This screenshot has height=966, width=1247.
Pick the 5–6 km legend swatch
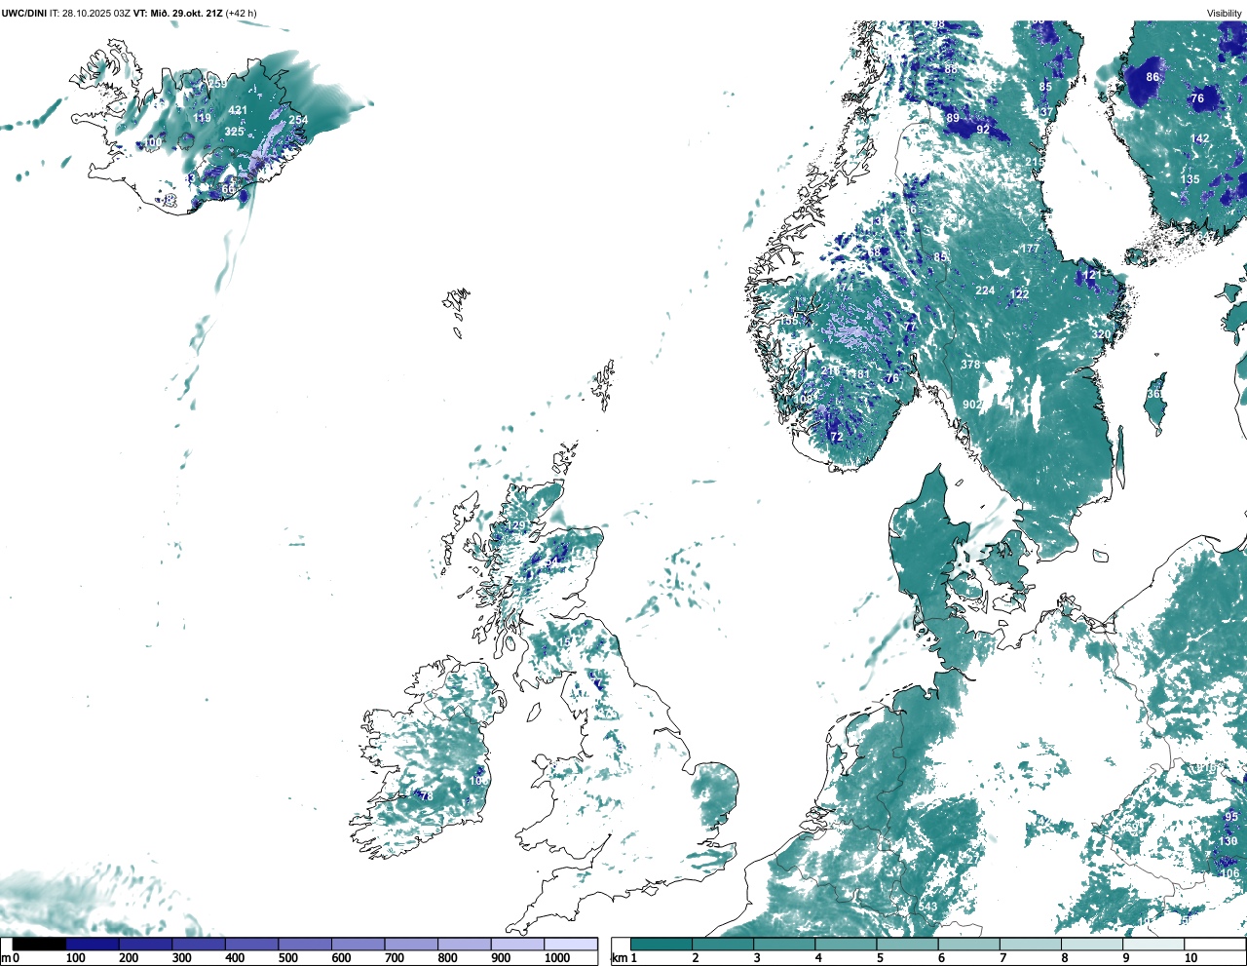[907, 945]
